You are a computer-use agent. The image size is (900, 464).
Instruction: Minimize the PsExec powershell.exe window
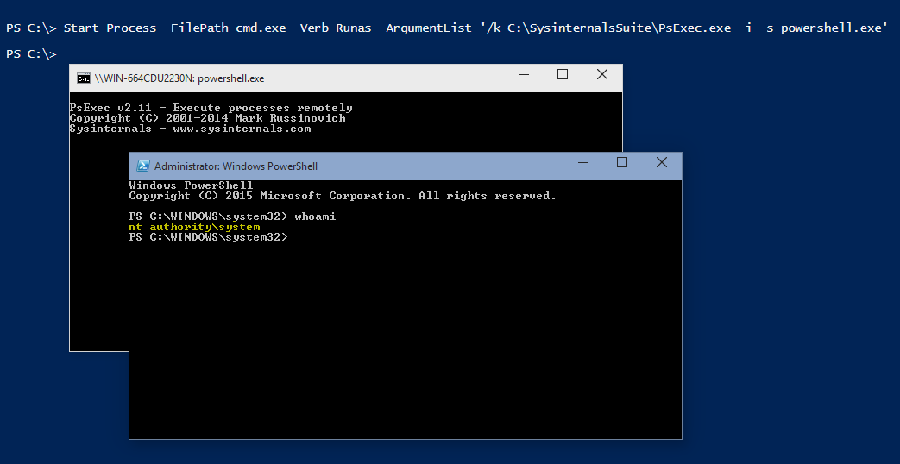click(x=523, y=75)
